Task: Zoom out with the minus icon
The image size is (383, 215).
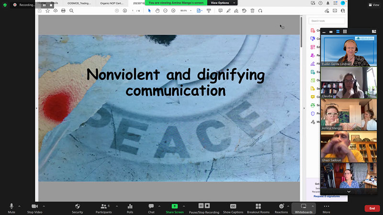Action: (x=165, y=11)
